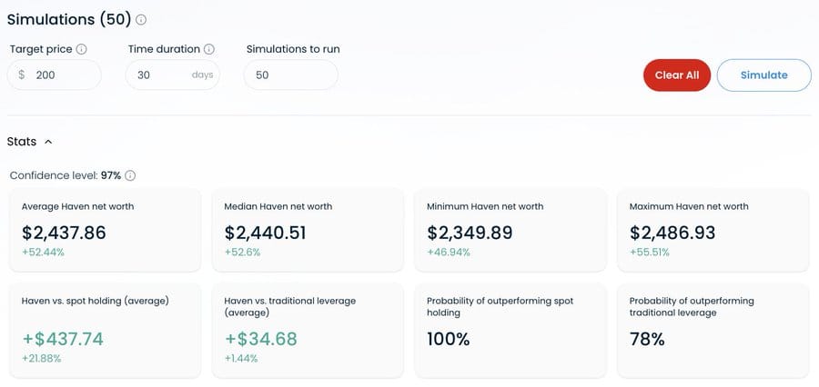The image size is (819, 387).
Task: Focus the Target price input field
Action: (x=55, y=74)
